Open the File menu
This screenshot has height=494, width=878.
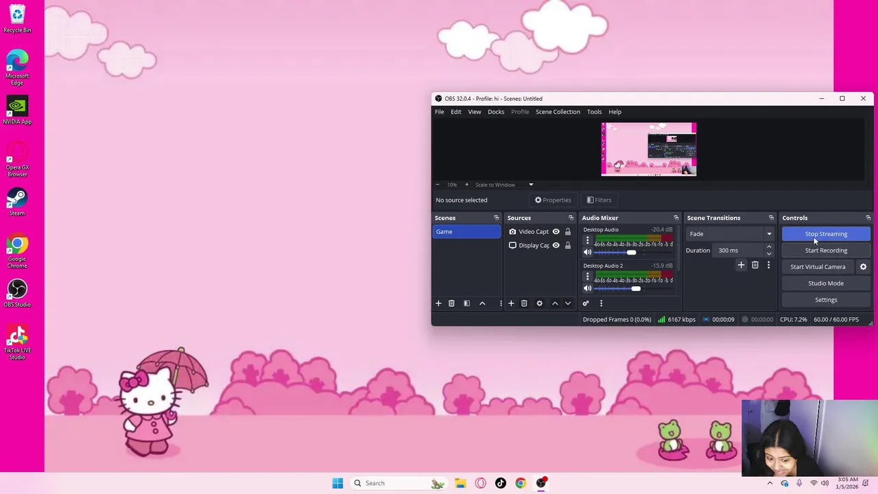439,112
